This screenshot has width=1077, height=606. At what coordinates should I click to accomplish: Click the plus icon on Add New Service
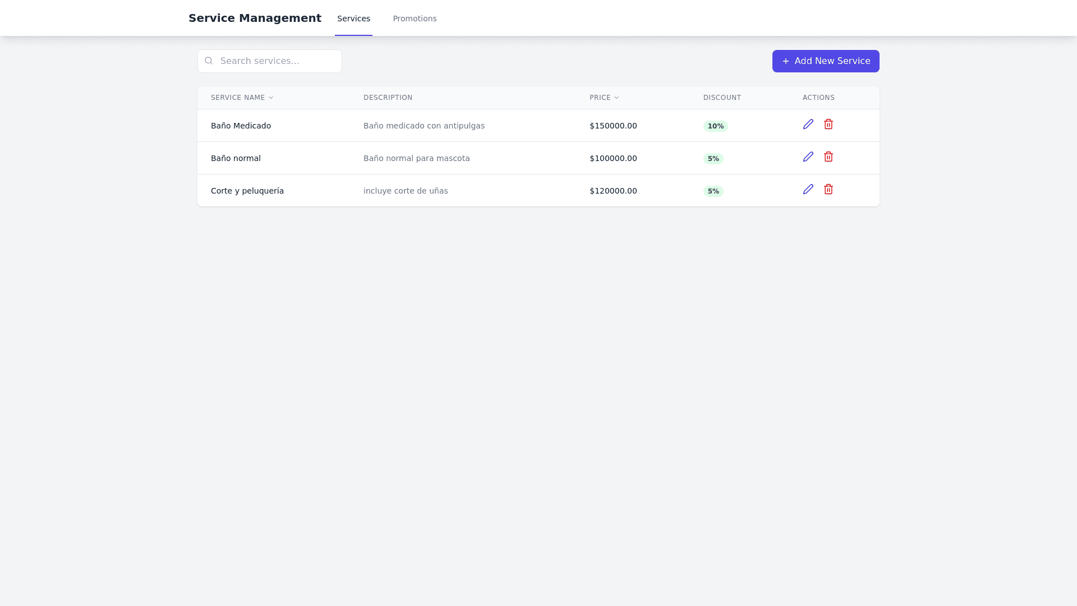(785, 61)
